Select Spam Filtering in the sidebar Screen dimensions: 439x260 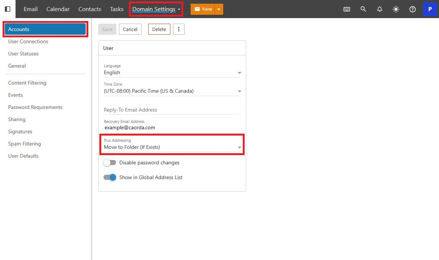click(24, 144)
